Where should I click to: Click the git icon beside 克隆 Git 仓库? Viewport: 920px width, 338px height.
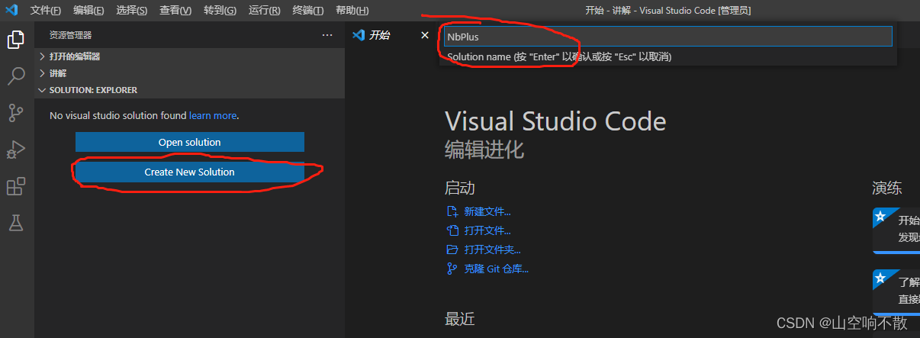pos(452,269)
